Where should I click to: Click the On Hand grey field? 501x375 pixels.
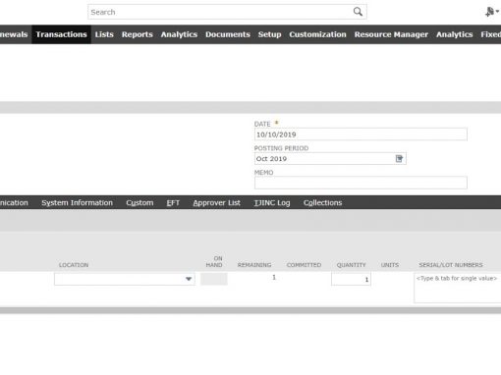(214, 279)
